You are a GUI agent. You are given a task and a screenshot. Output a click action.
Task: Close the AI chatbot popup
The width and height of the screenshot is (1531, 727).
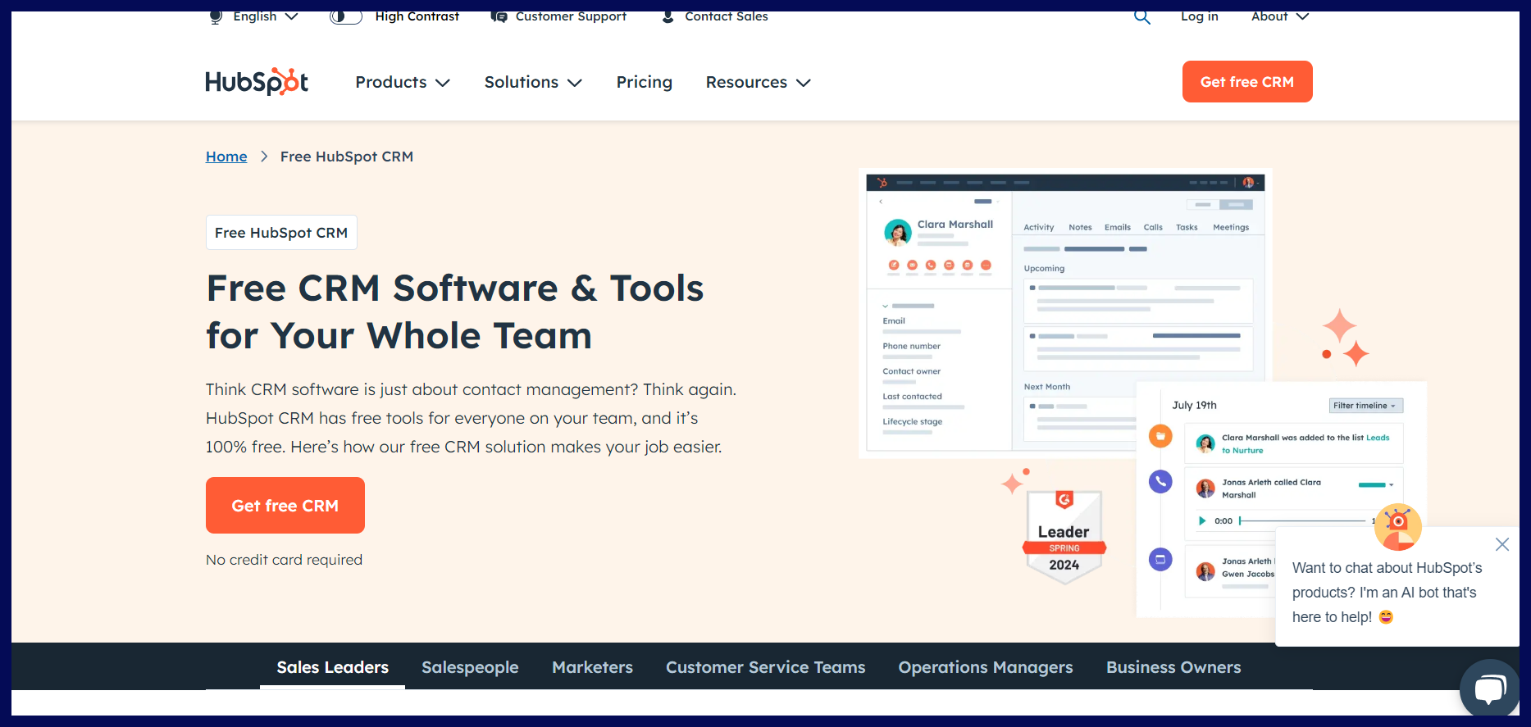1501,544
